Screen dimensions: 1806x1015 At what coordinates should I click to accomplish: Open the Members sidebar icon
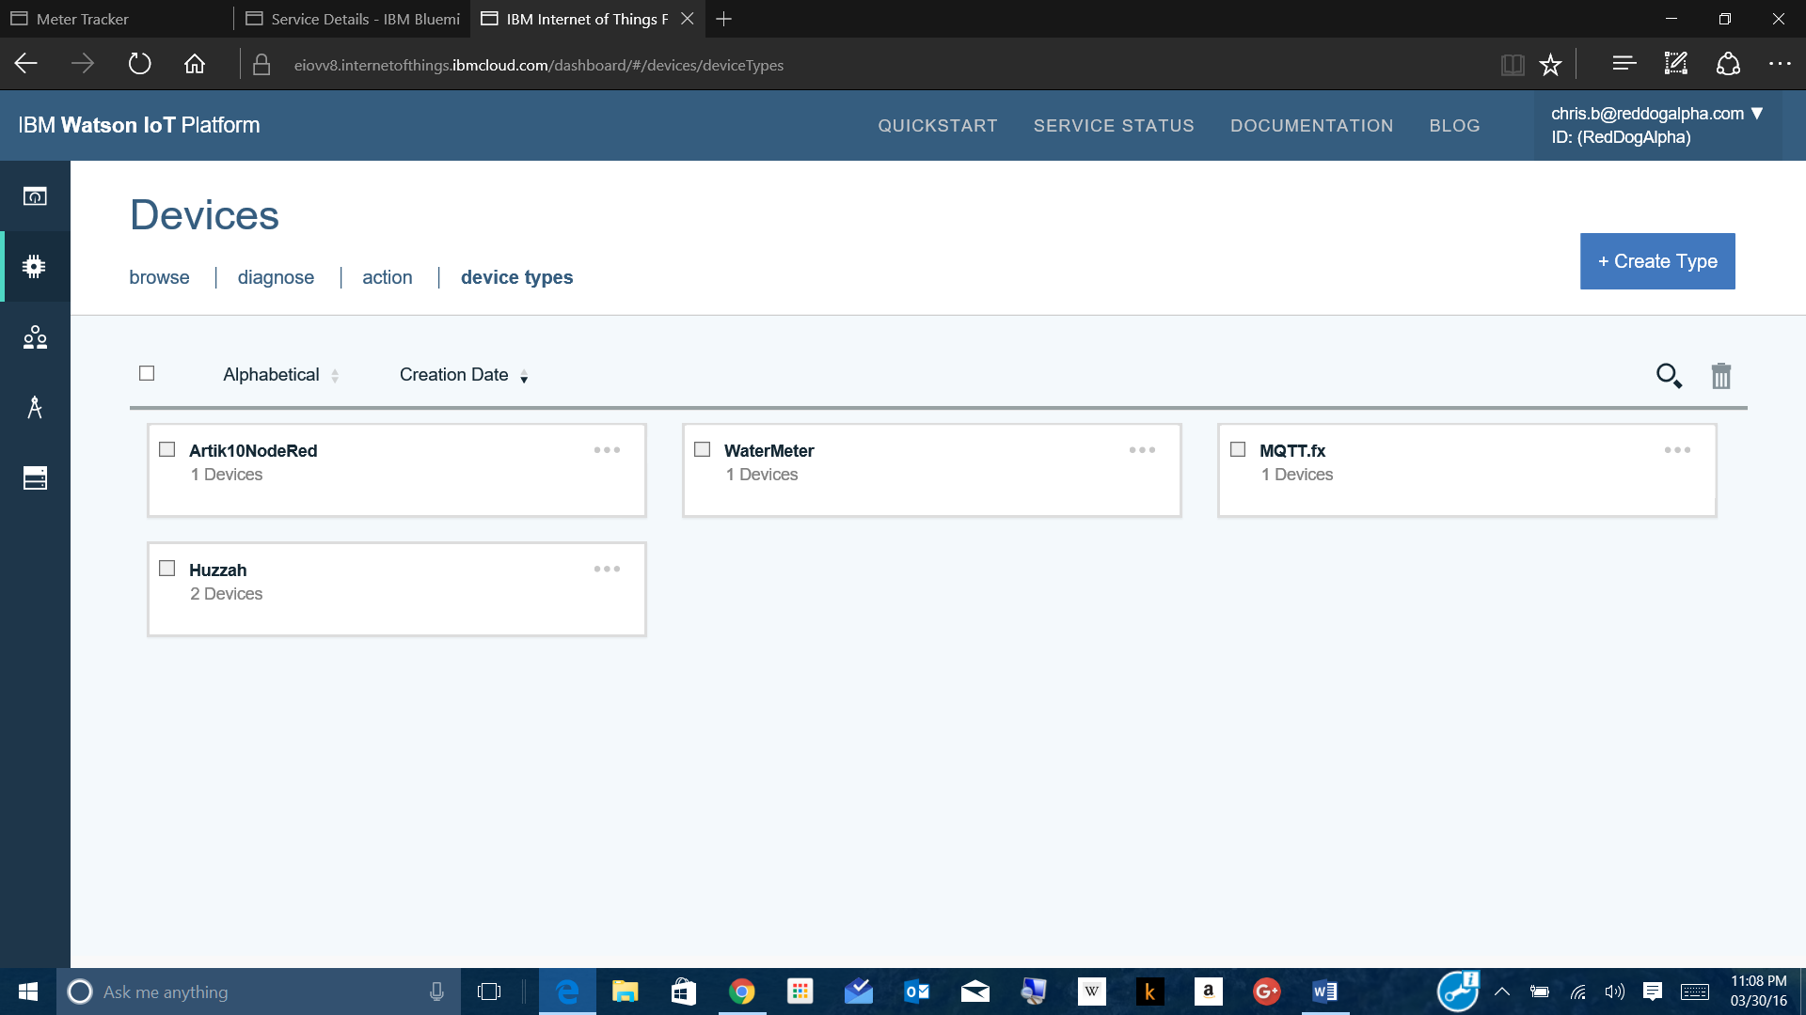pos(35,337)
